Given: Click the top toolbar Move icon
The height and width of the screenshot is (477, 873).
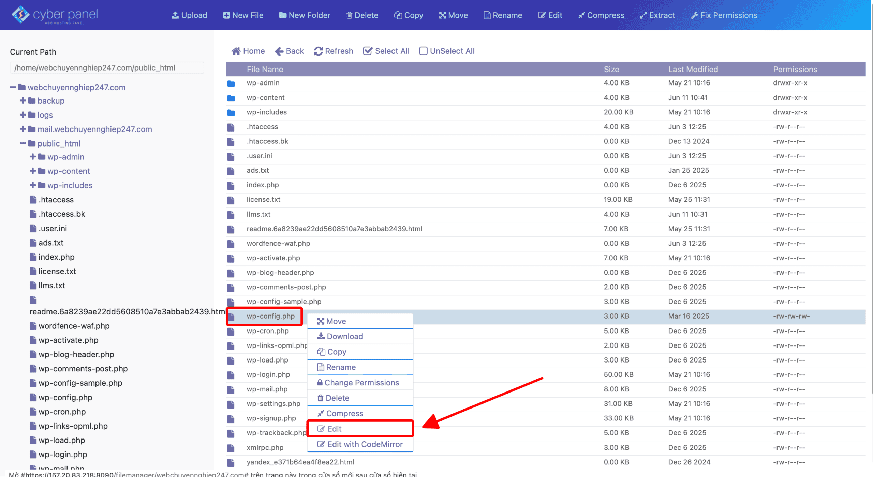Looking at the screenshot, I should coord(443,15).
